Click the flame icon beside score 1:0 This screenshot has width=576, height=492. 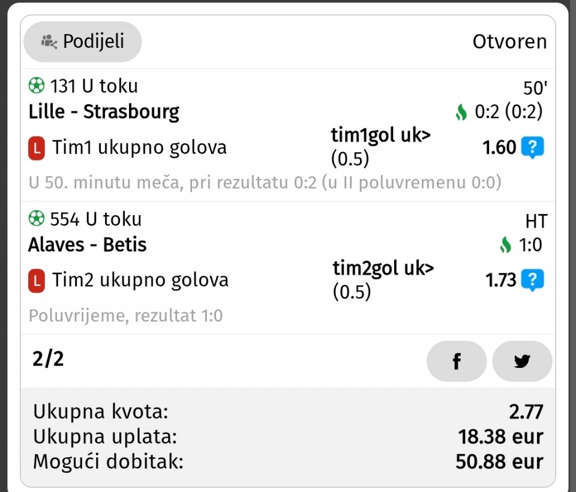505,245
